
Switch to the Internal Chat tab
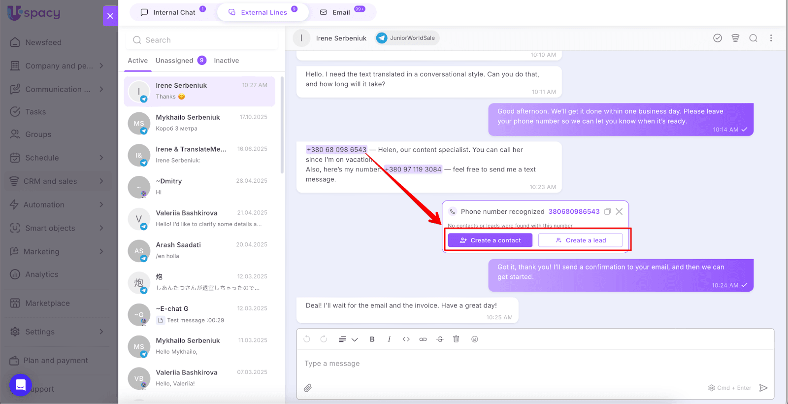(173, 12)
